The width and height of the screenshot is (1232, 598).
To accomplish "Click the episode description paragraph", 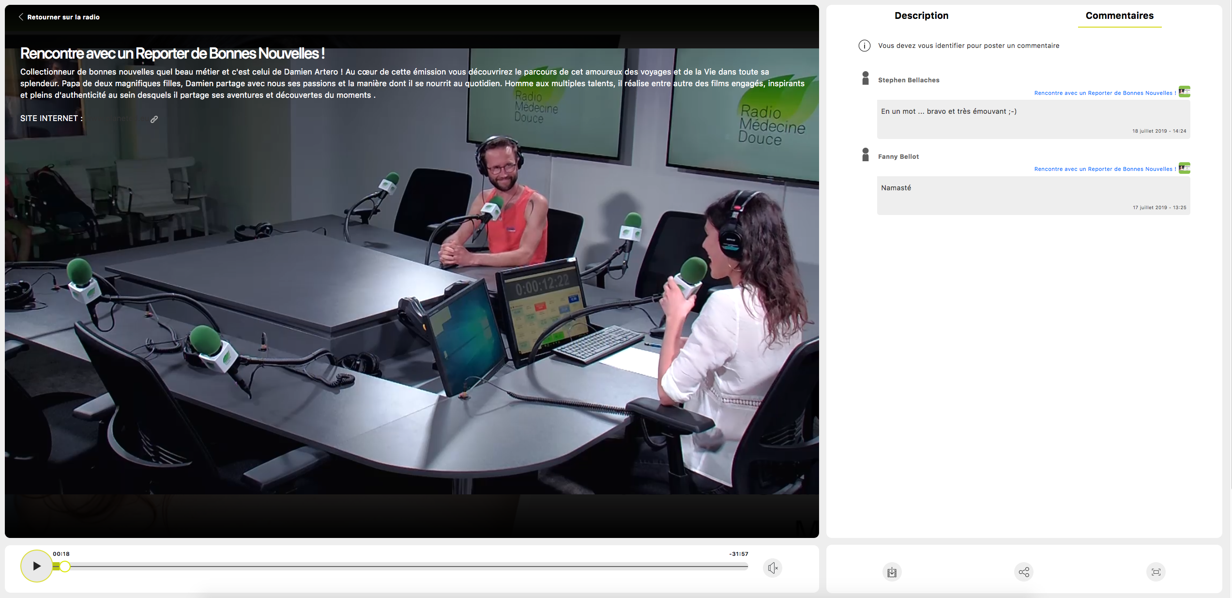I will [x=412, y=83].
